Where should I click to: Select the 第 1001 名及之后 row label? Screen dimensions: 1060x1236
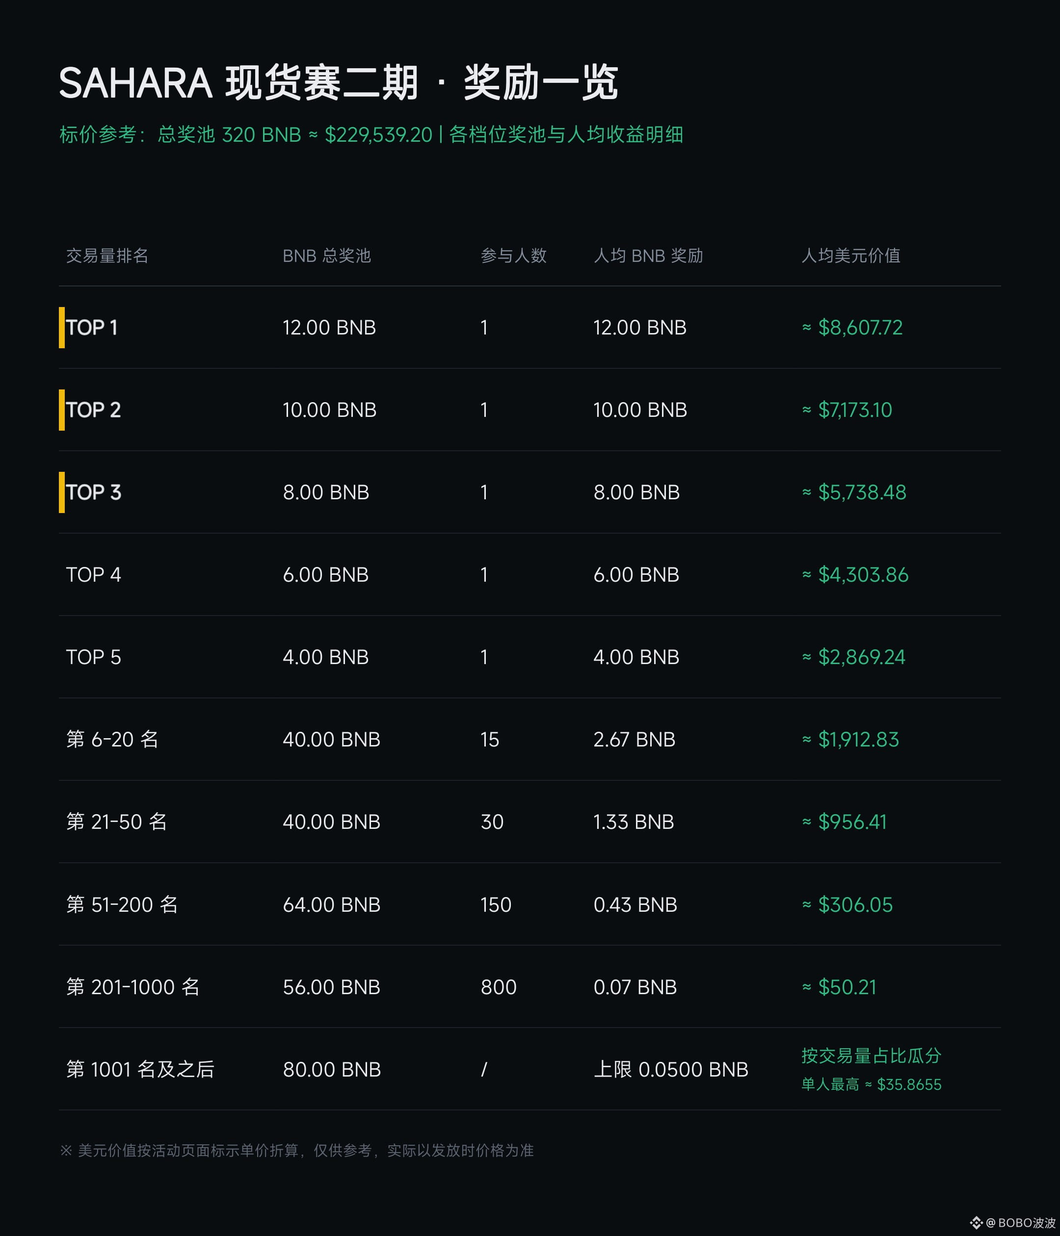[140, 1069]
